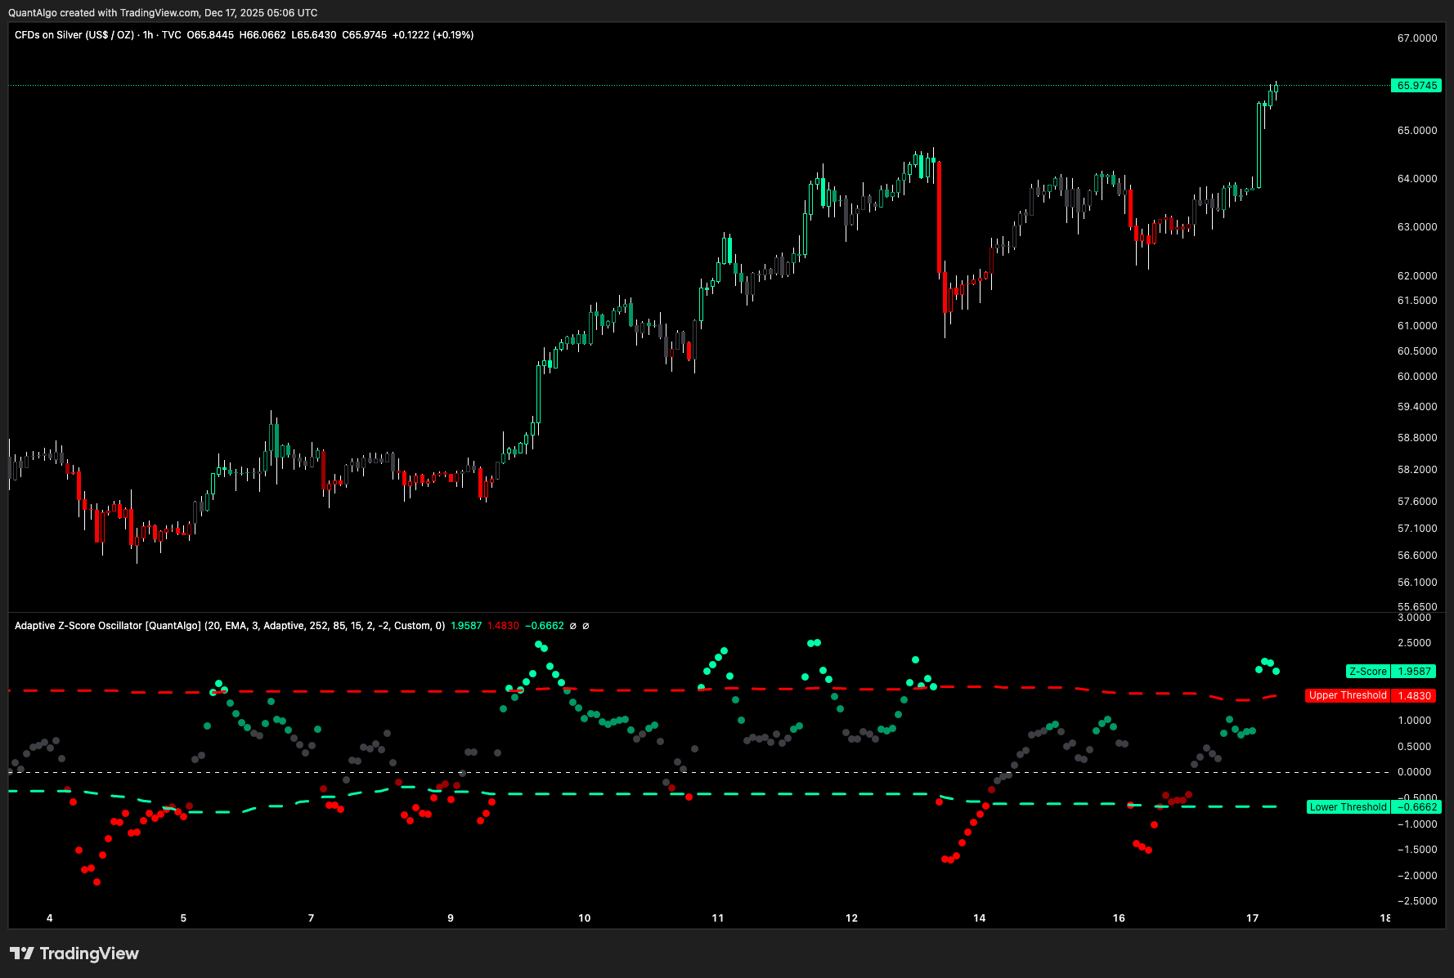Click the 62.0000 price axis label
The image size is (1454, 978).
1417,276
